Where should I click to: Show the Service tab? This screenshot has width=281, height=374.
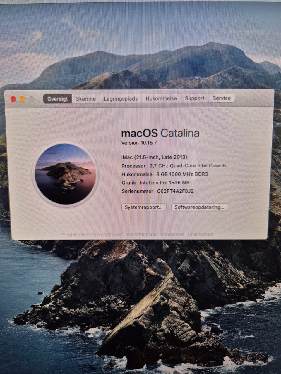[x=222, y=98]
